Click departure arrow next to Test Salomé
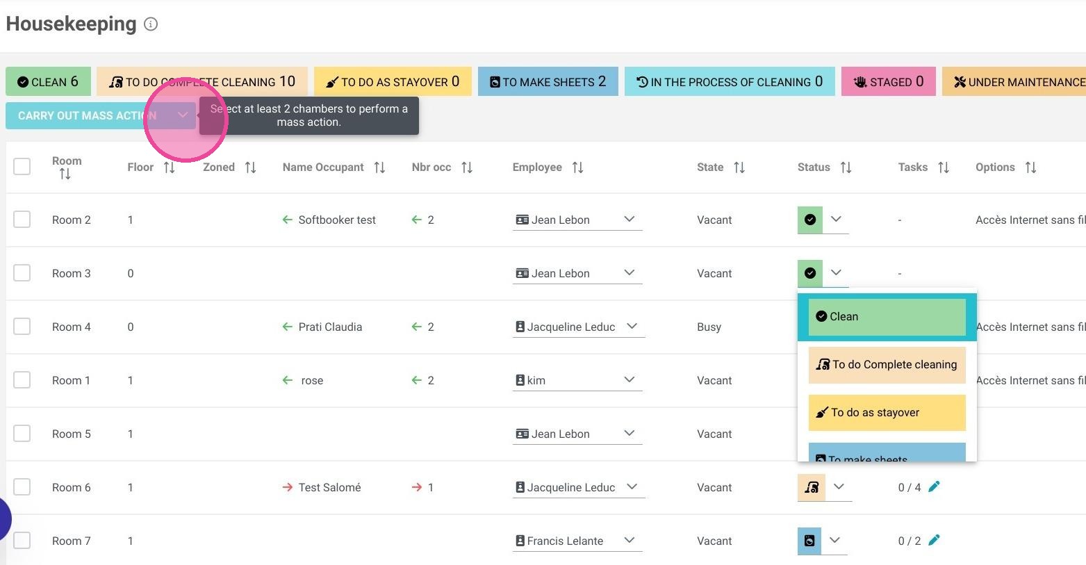The width and height of the screenshot is (1086, 565). tap(287, 487)
